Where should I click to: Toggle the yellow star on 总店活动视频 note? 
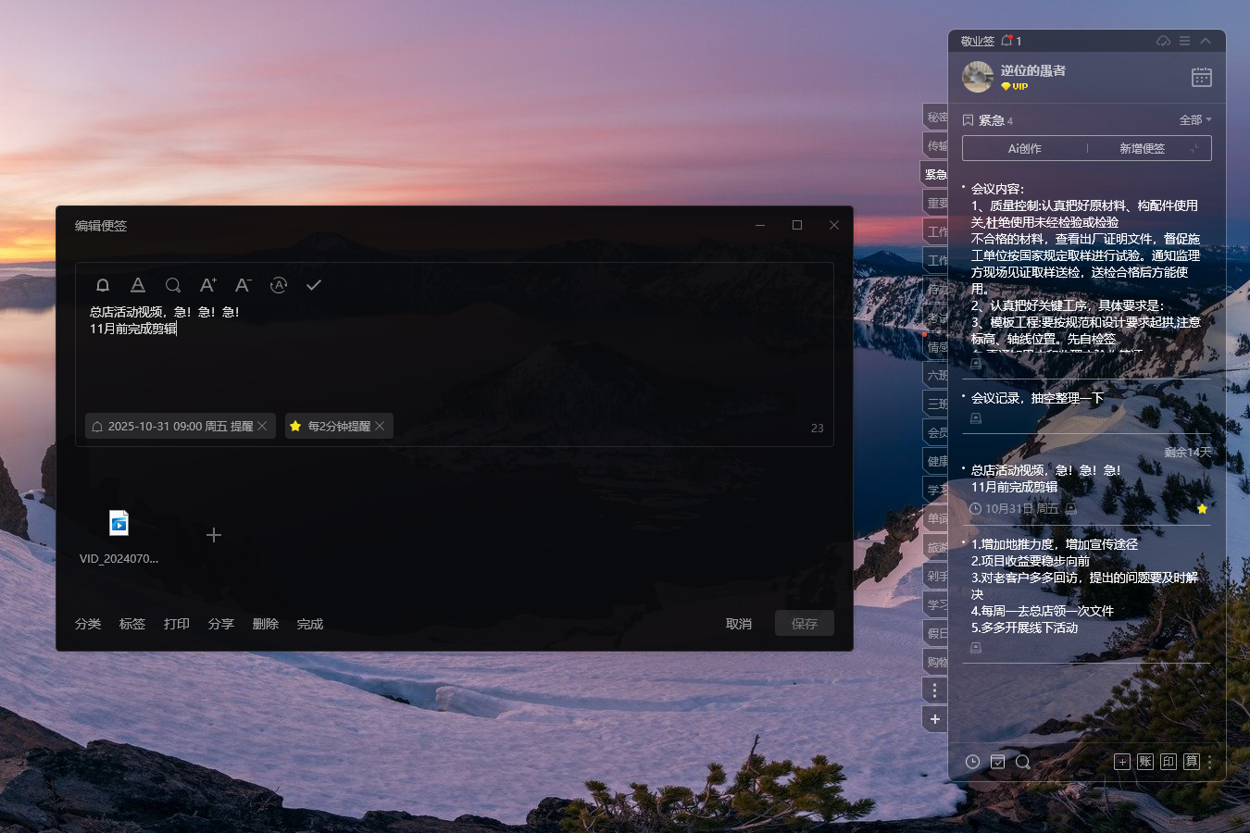(x=1202, y=509)
